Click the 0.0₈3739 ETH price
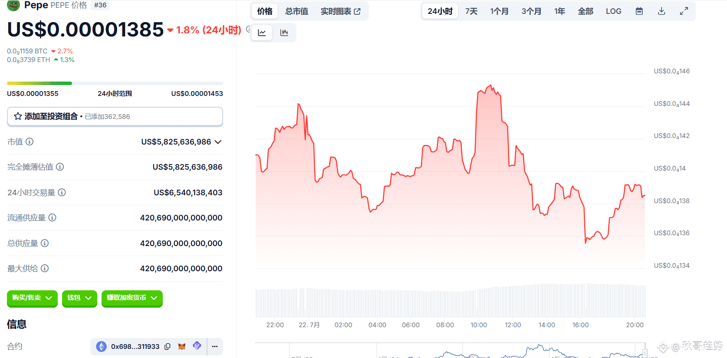Viewport: 727px width, 358px height. click(x=29, y=60)
